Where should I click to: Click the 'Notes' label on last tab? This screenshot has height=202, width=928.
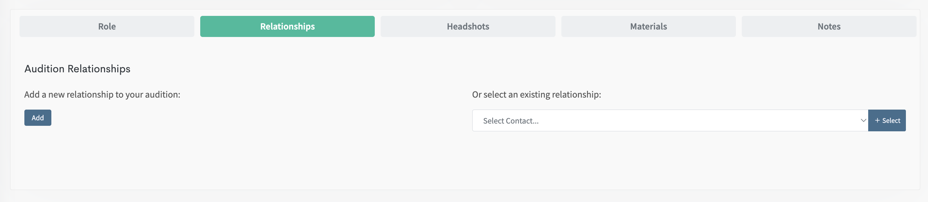[x=829, y=26]
